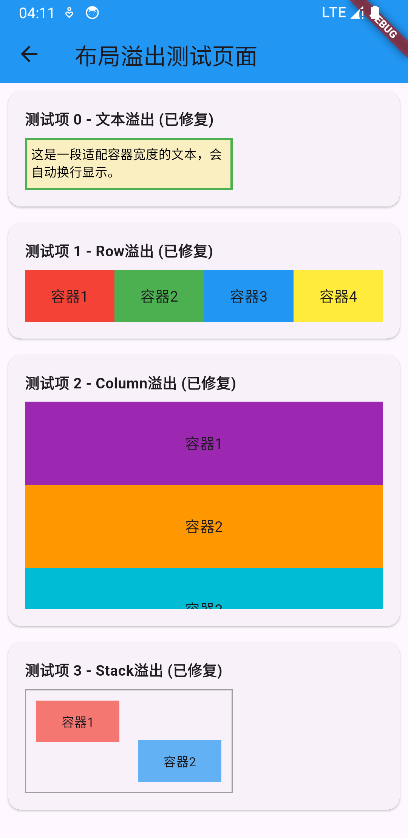The image size is (408, 838).
Task: Click the blue 容器2 in the Stack
Action: (179, 760)
